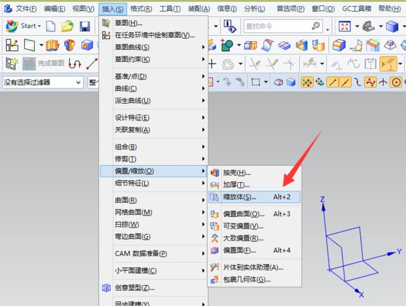Click the sketch-in-task-environment toolbar icon
Viewport: 406px width, 306px height.
tap(12, 45)
